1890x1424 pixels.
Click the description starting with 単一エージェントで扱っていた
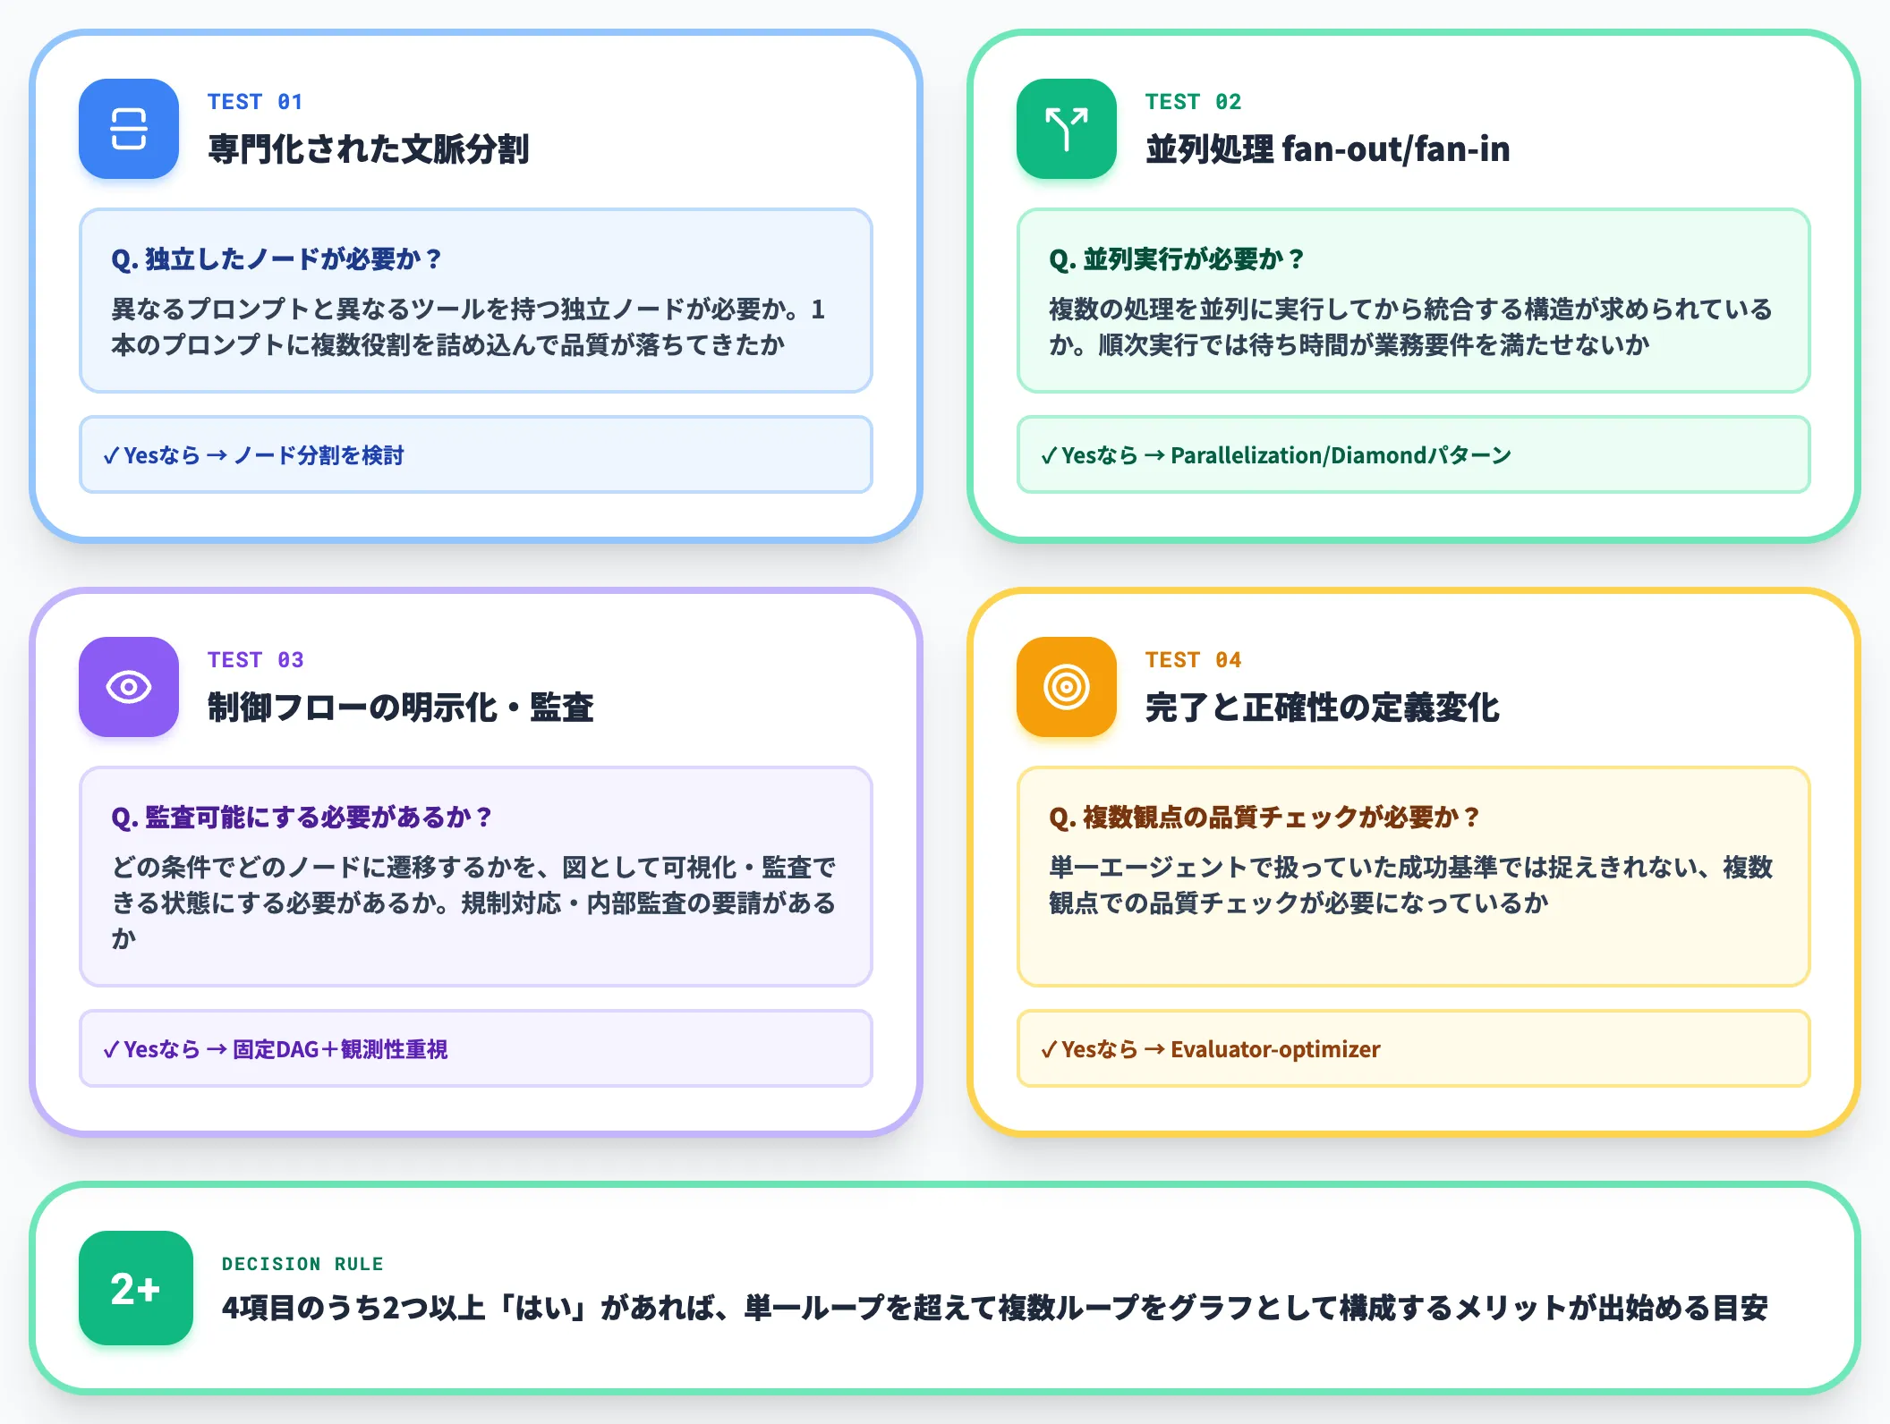[1410, 886]
